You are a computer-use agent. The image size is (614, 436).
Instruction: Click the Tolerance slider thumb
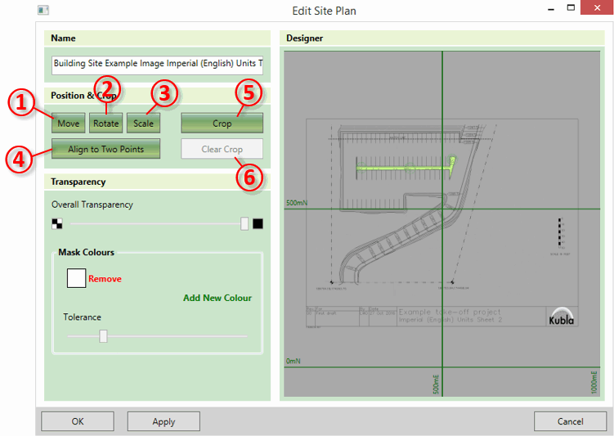click(x=103, y=336)
